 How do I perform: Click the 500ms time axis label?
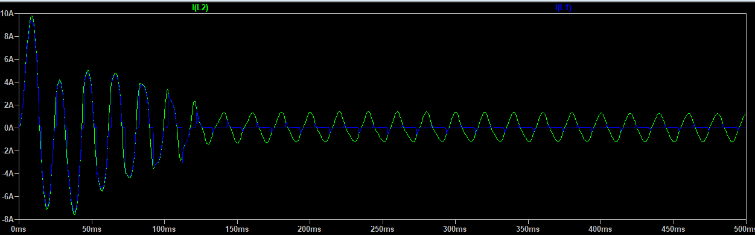pos(744,230)
